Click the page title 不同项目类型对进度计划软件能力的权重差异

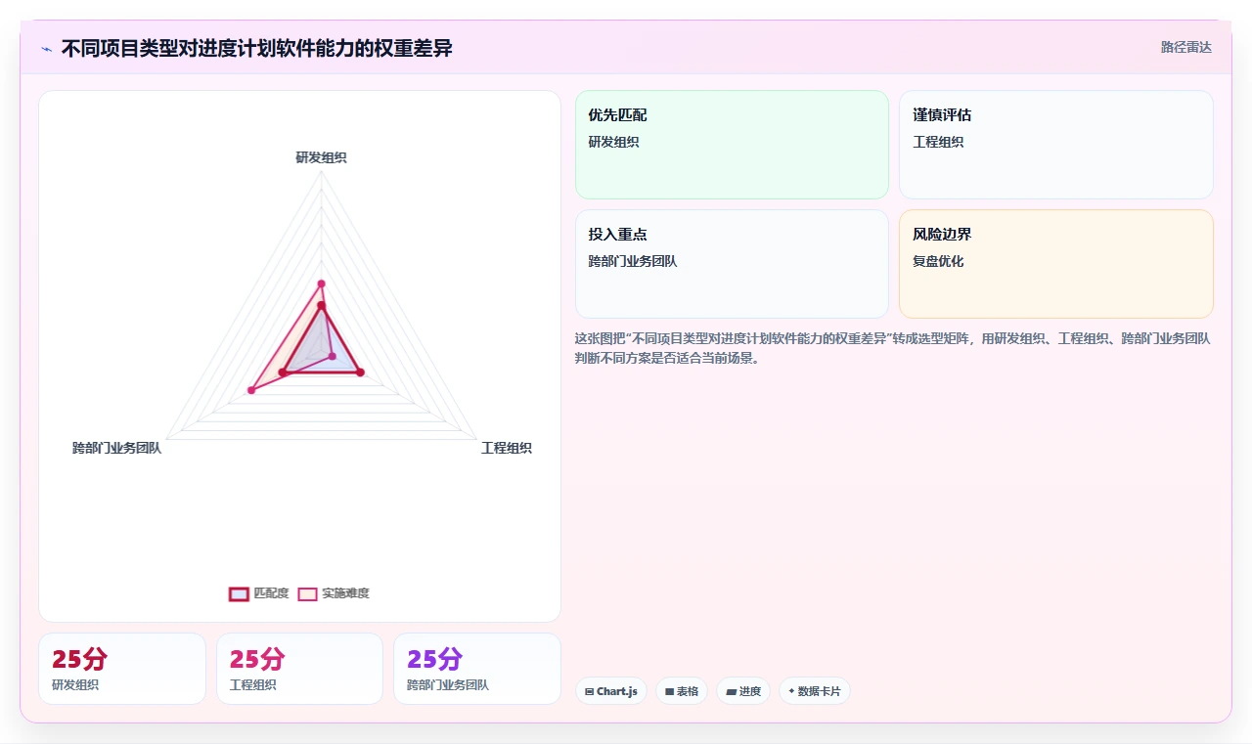point(257,48)
